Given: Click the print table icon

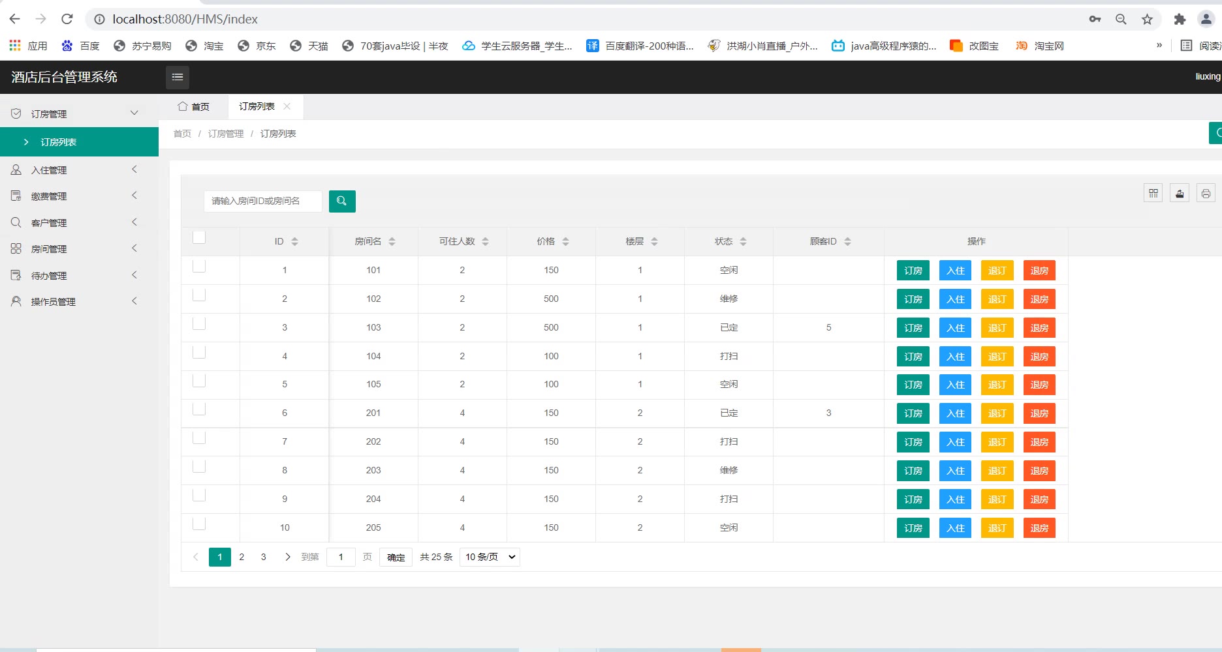Looking at the screenshot, I should pos(1206,194).
